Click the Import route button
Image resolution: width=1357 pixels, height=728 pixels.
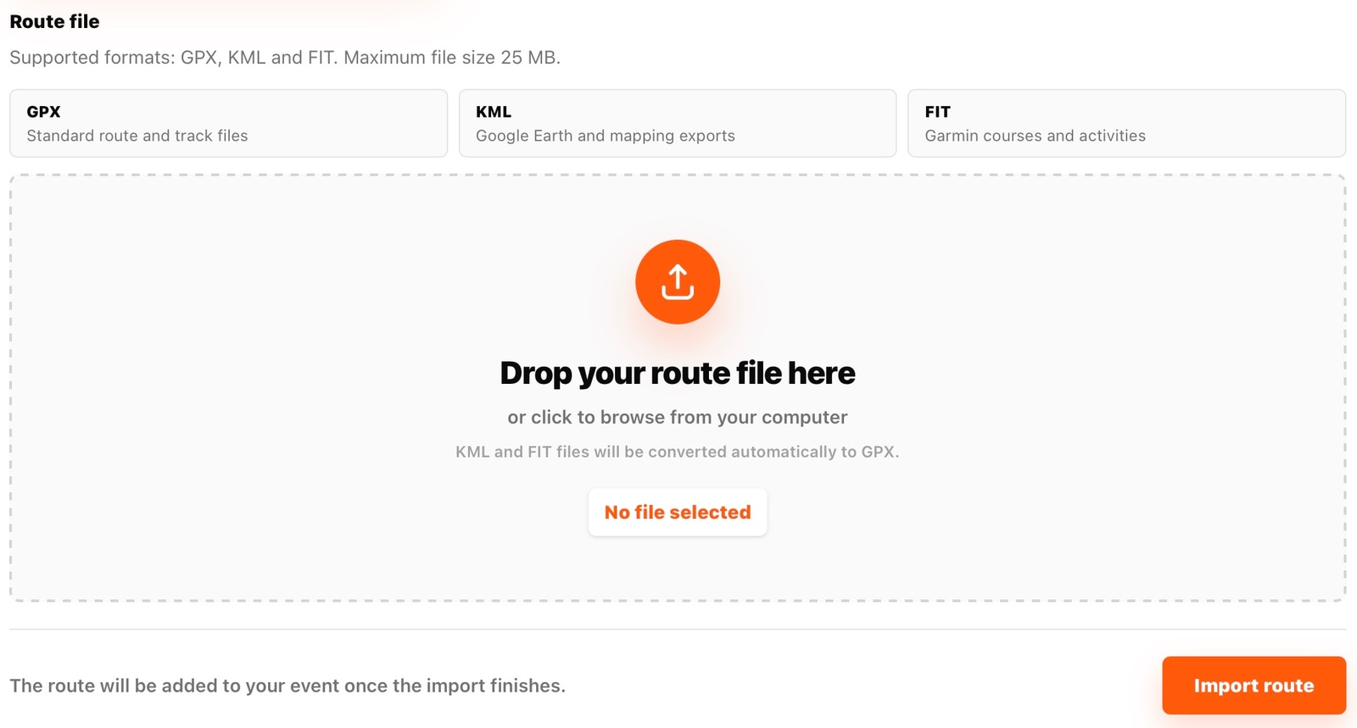pos(1254,686)
